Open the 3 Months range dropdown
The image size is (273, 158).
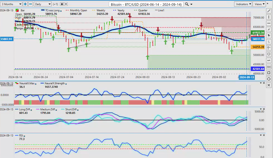coord(11,4)
